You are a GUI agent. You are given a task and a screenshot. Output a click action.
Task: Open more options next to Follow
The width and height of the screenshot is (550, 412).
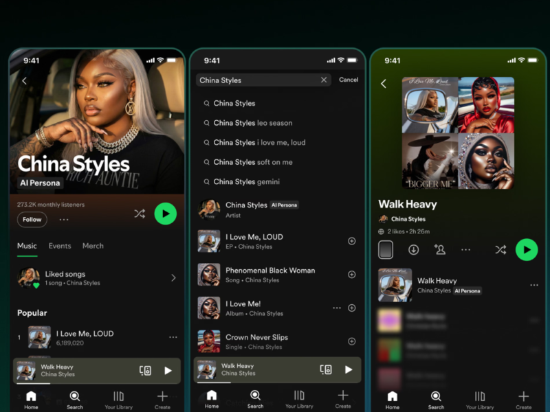click(x=64, y=220)
